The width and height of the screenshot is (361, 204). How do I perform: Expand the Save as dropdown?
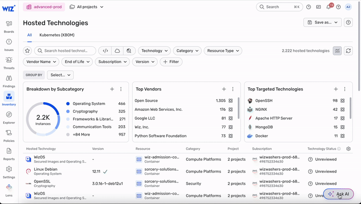point(322,23)
